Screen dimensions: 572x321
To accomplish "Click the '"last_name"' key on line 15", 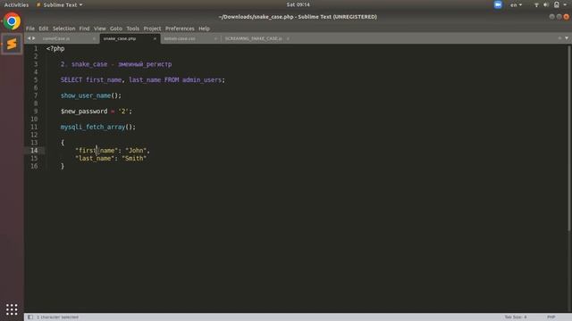I will click(x=95, y=159).
